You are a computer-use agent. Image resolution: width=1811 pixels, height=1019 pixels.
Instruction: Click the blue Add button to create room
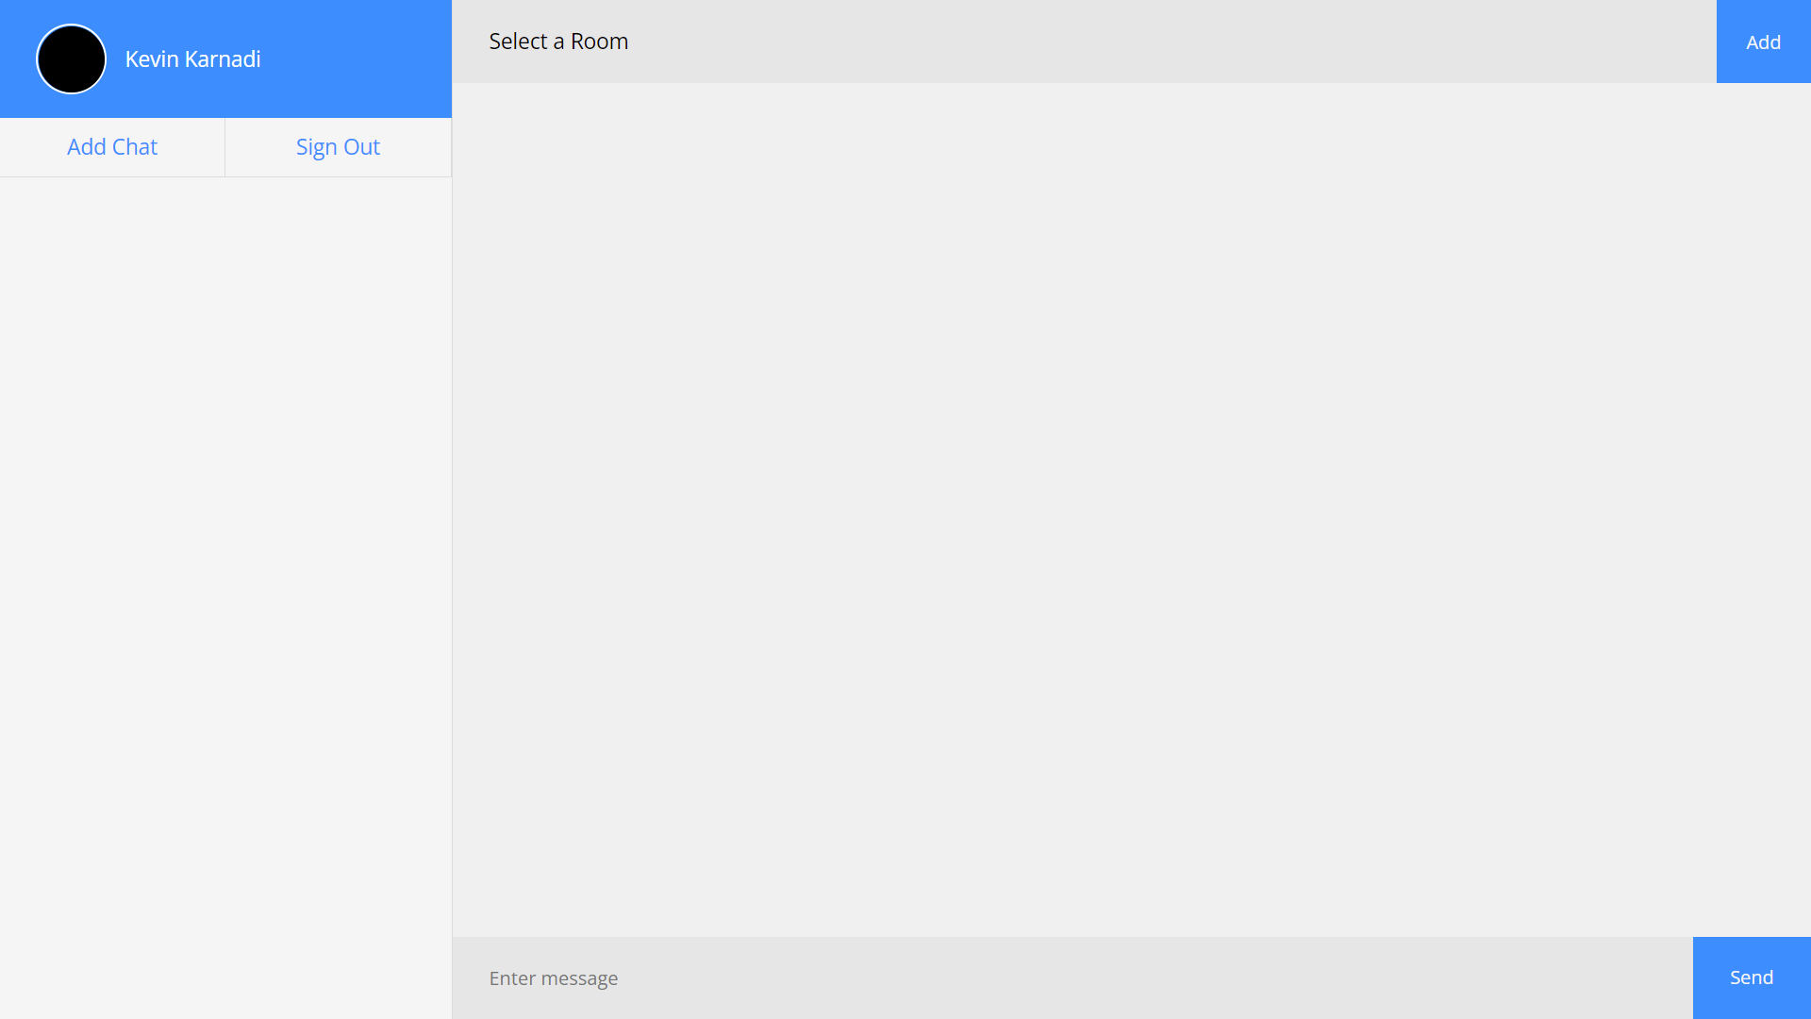(1764, 42)
